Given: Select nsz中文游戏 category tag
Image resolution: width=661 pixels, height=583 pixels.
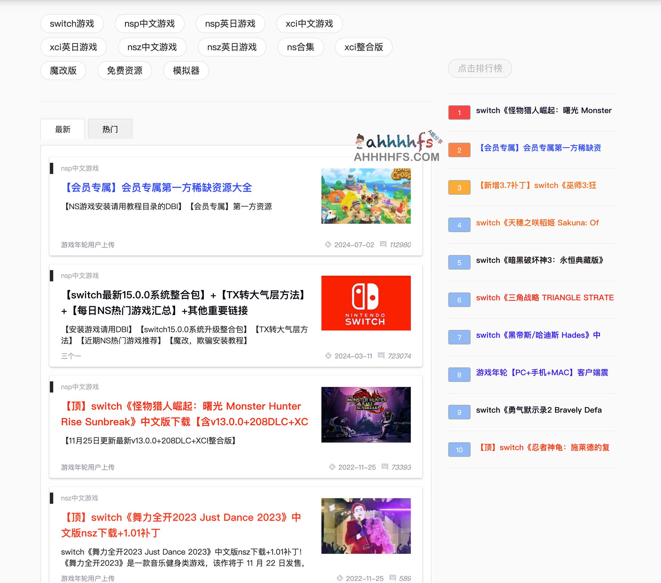Looking at the screenshot, I should coord(152,47).
